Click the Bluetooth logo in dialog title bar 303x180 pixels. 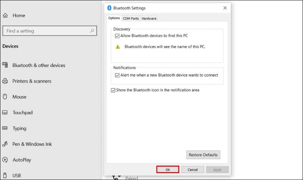tap(109, 8)
